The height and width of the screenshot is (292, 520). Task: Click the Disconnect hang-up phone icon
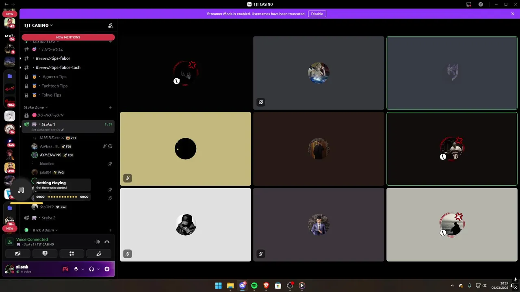(107, 242)
